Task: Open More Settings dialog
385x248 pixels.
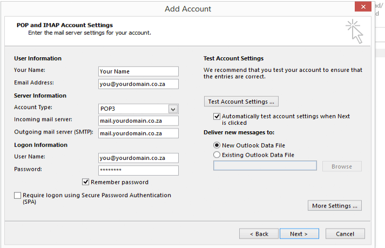Action: click(x=335, y=205)
